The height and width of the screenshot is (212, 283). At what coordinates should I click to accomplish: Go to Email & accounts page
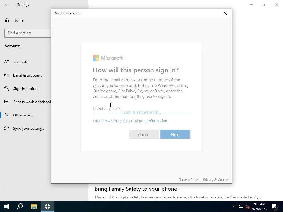pyautogui.click(x=27, y=75)
